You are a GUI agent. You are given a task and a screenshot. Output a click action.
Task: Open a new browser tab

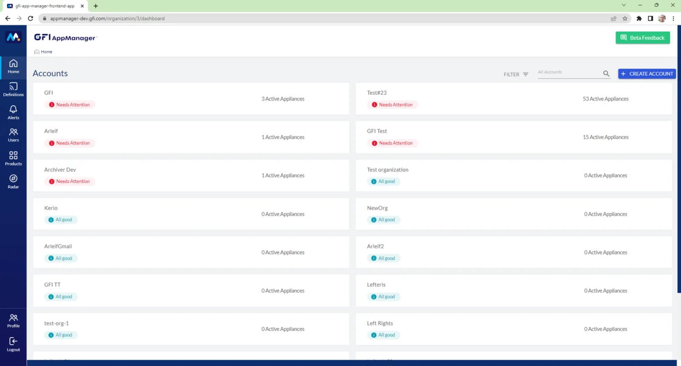[96, 6]
